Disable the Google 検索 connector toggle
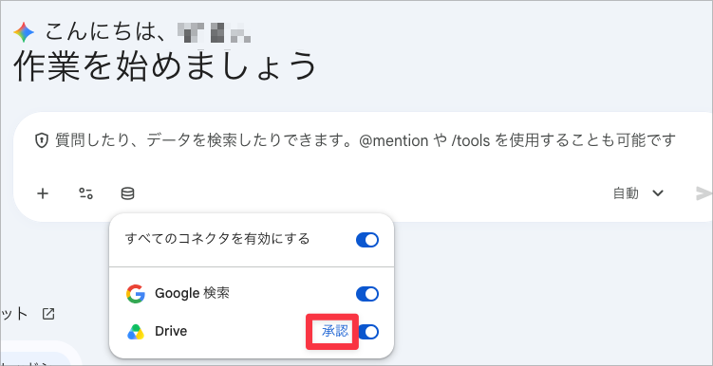This screenshot has height=366, width=713. (x=367, y=294)
